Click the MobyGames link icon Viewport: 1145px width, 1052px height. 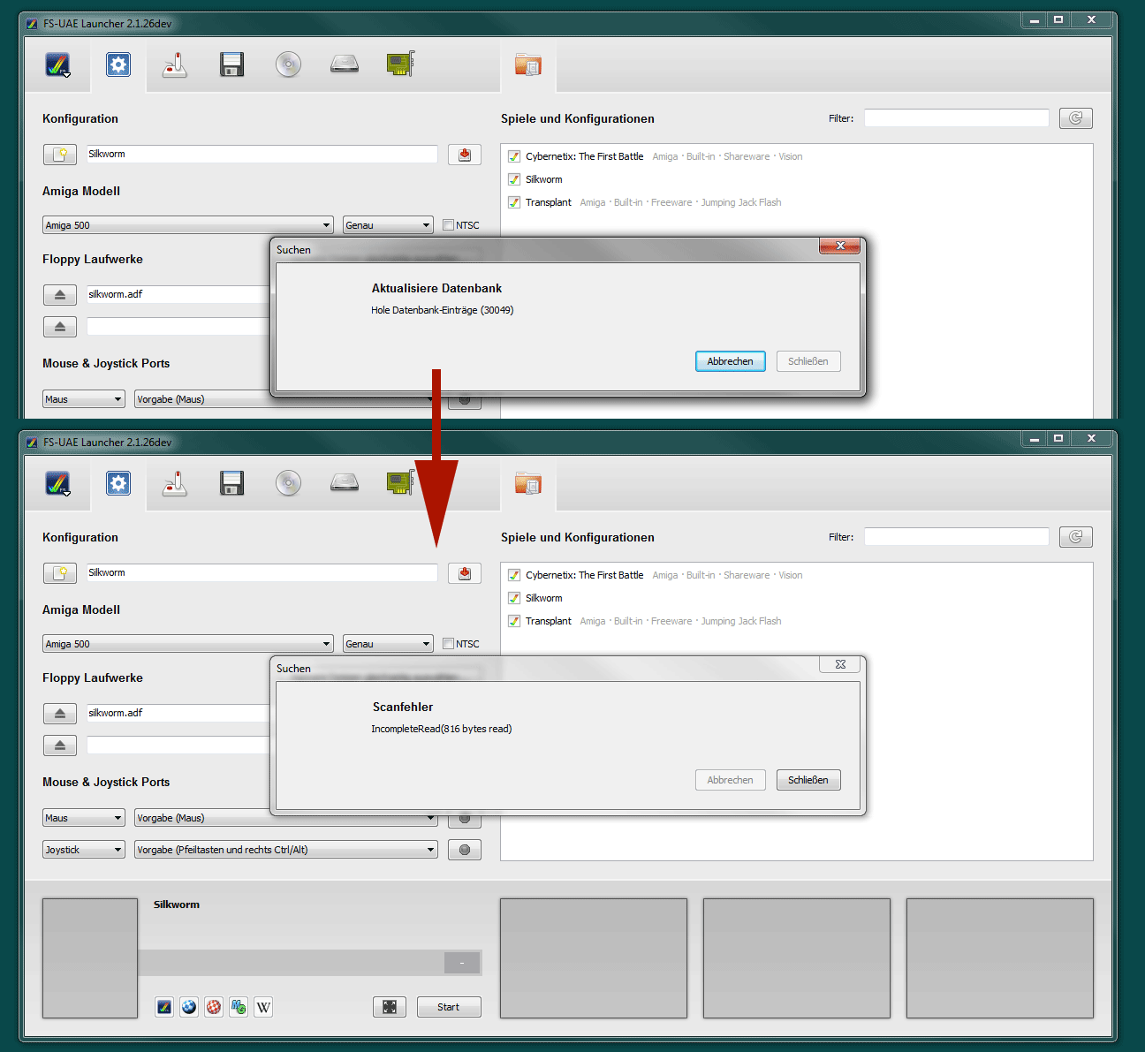(239, 1007)
